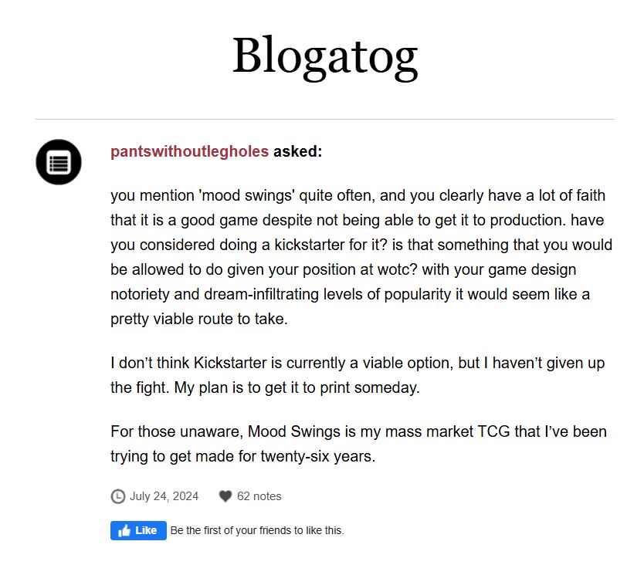Click the horizontal divider under the title

tap(324, 120)
